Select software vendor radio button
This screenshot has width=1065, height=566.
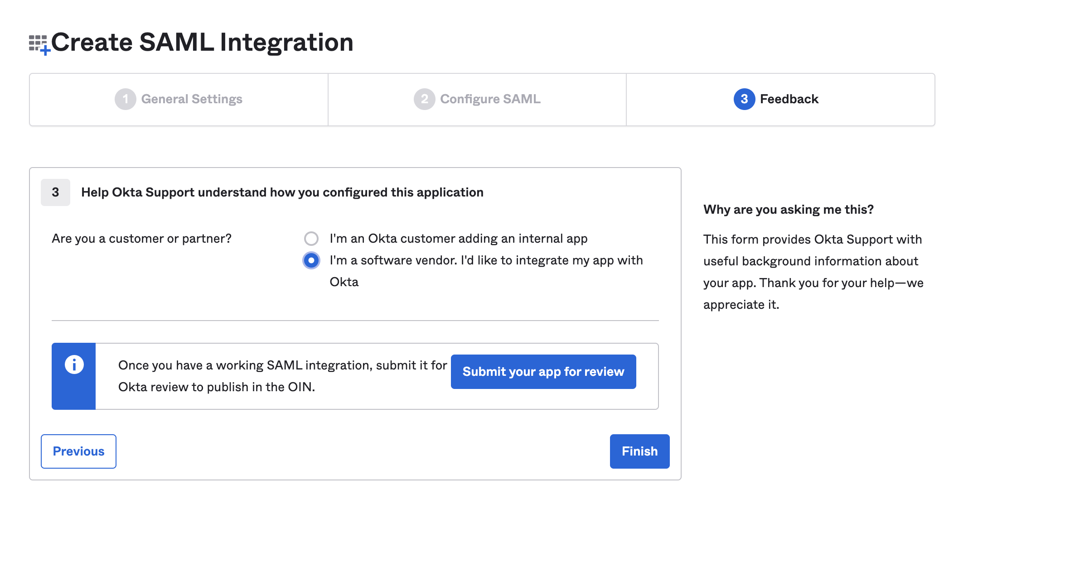coord(311,260)
